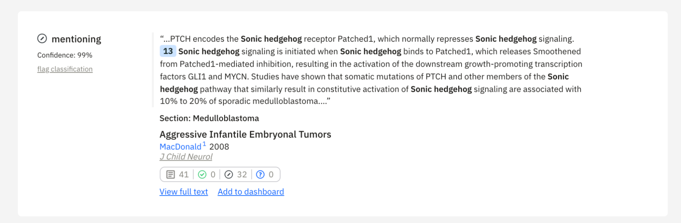Image resolution: width=681 pixels, height=223 pixels.
Task: Click View full text
Action: pyautogui.click(x=183, y=191)
